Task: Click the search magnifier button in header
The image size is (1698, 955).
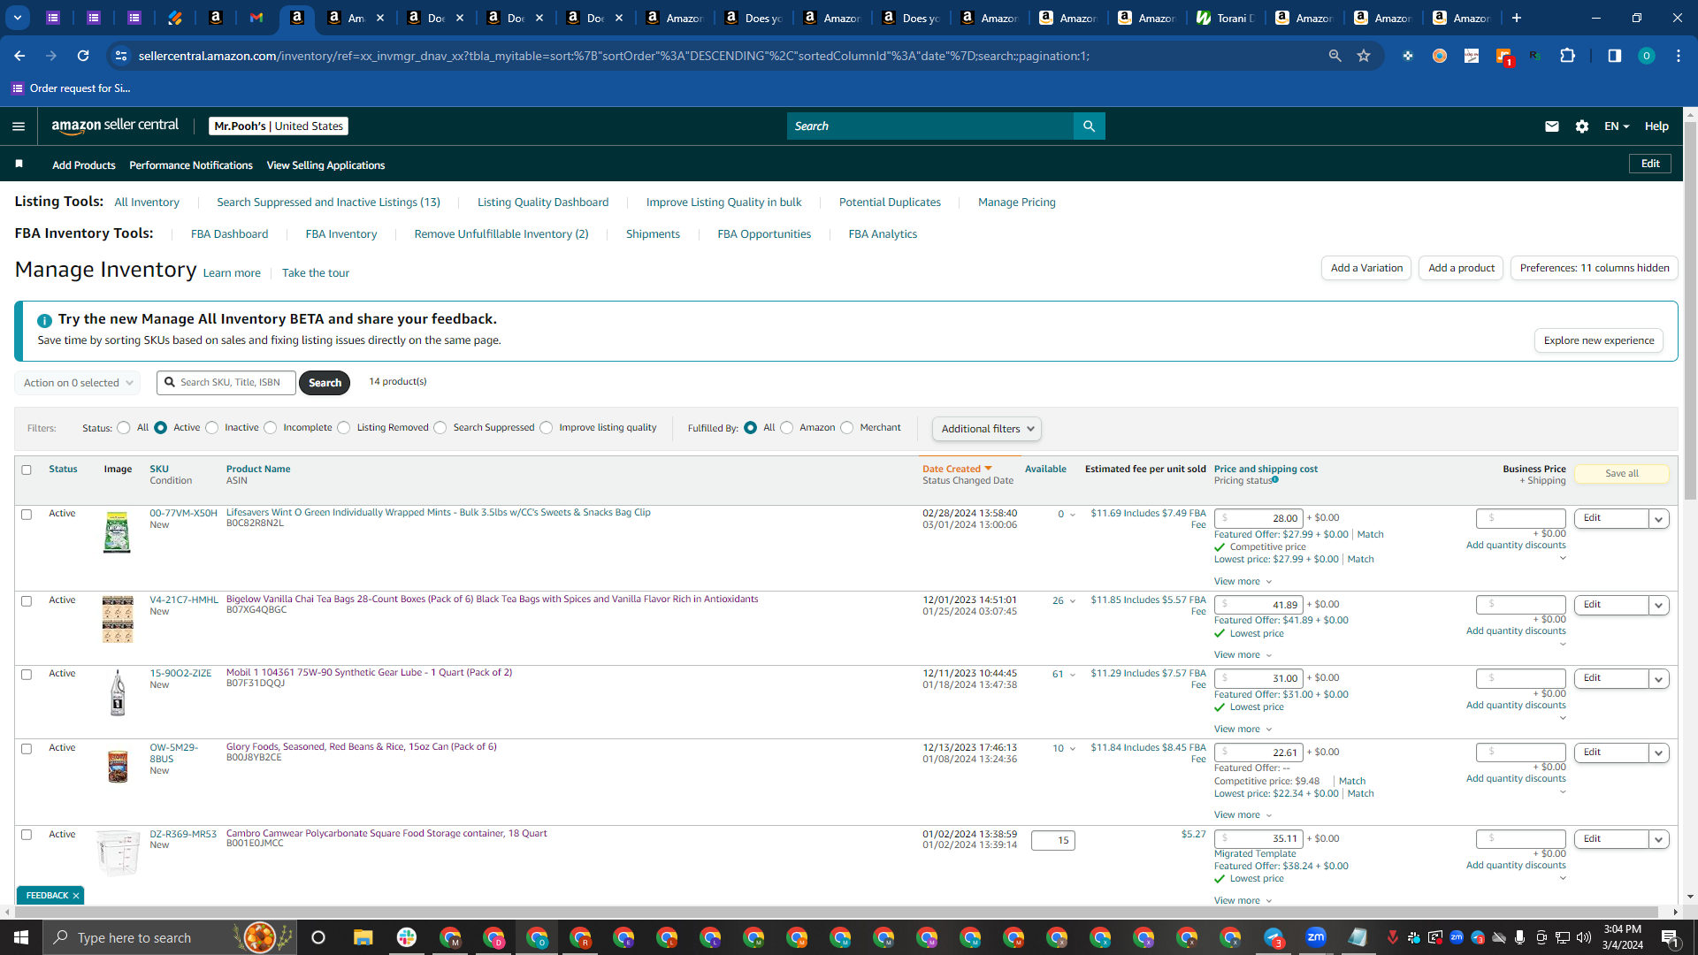Action: coord(1089,126)
